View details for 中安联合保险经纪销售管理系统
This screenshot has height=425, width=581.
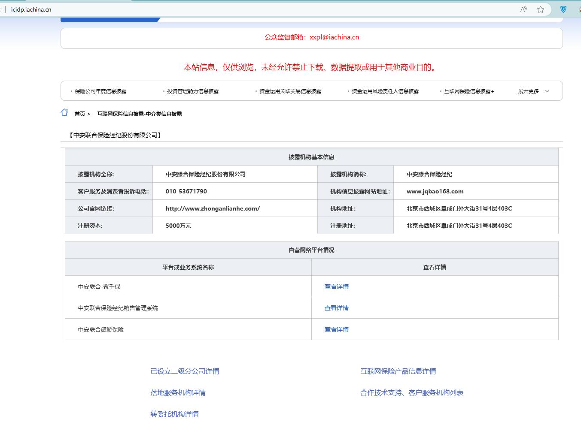[336, 308]
